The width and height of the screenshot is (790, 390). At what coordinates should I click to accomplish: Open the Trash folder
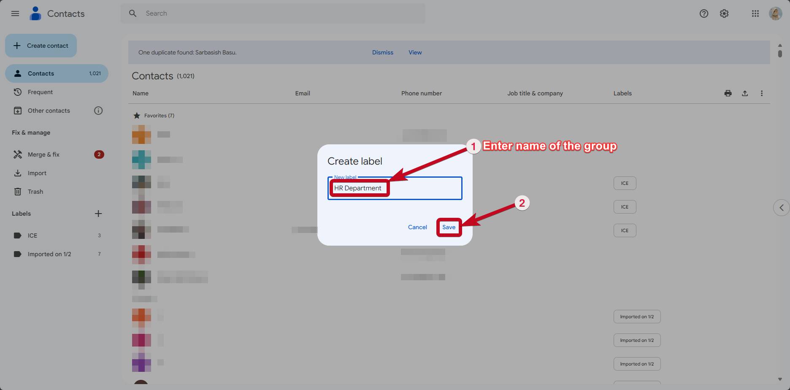point(57,192)
